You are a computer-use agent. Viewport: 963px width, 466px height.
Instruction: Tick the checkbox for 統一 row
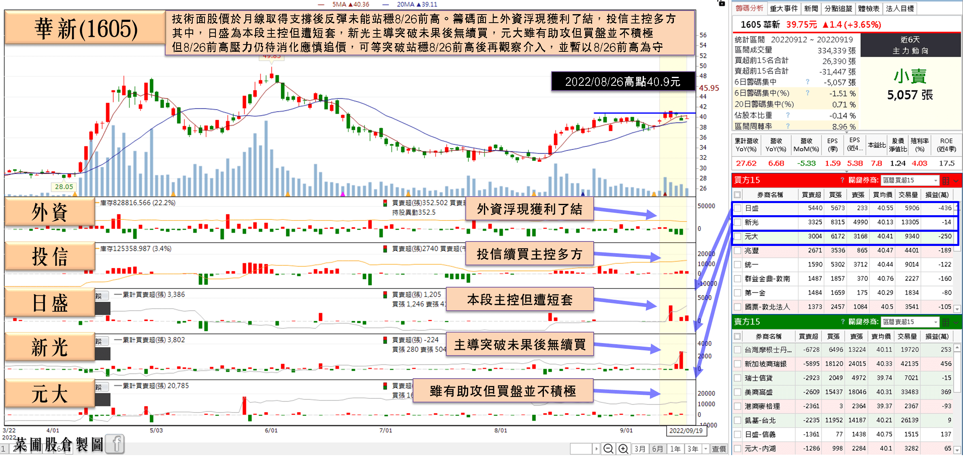click(738, 265)
